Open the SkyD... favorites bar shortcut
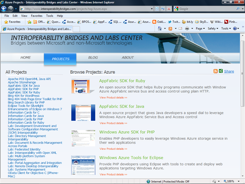The width and height of the screenshot is (245, 184). tap(201, 22)
